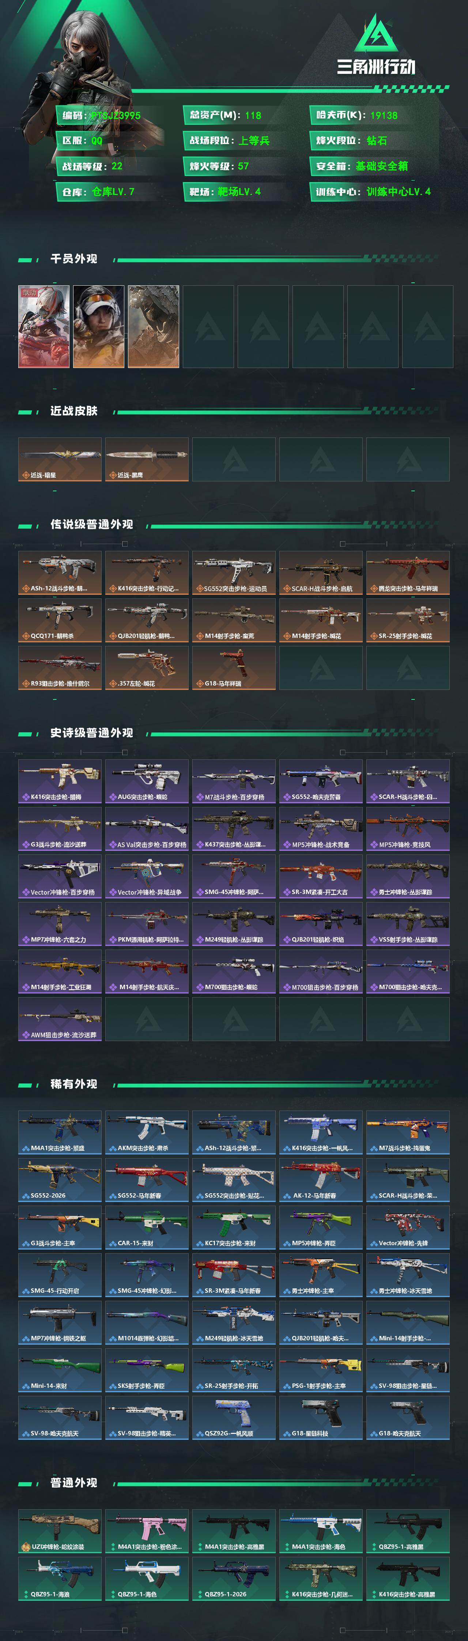468x1641 pixels.
Task: Select the 近战-黑鹰 melee knife skin
Action: click(x=147, y=459)
